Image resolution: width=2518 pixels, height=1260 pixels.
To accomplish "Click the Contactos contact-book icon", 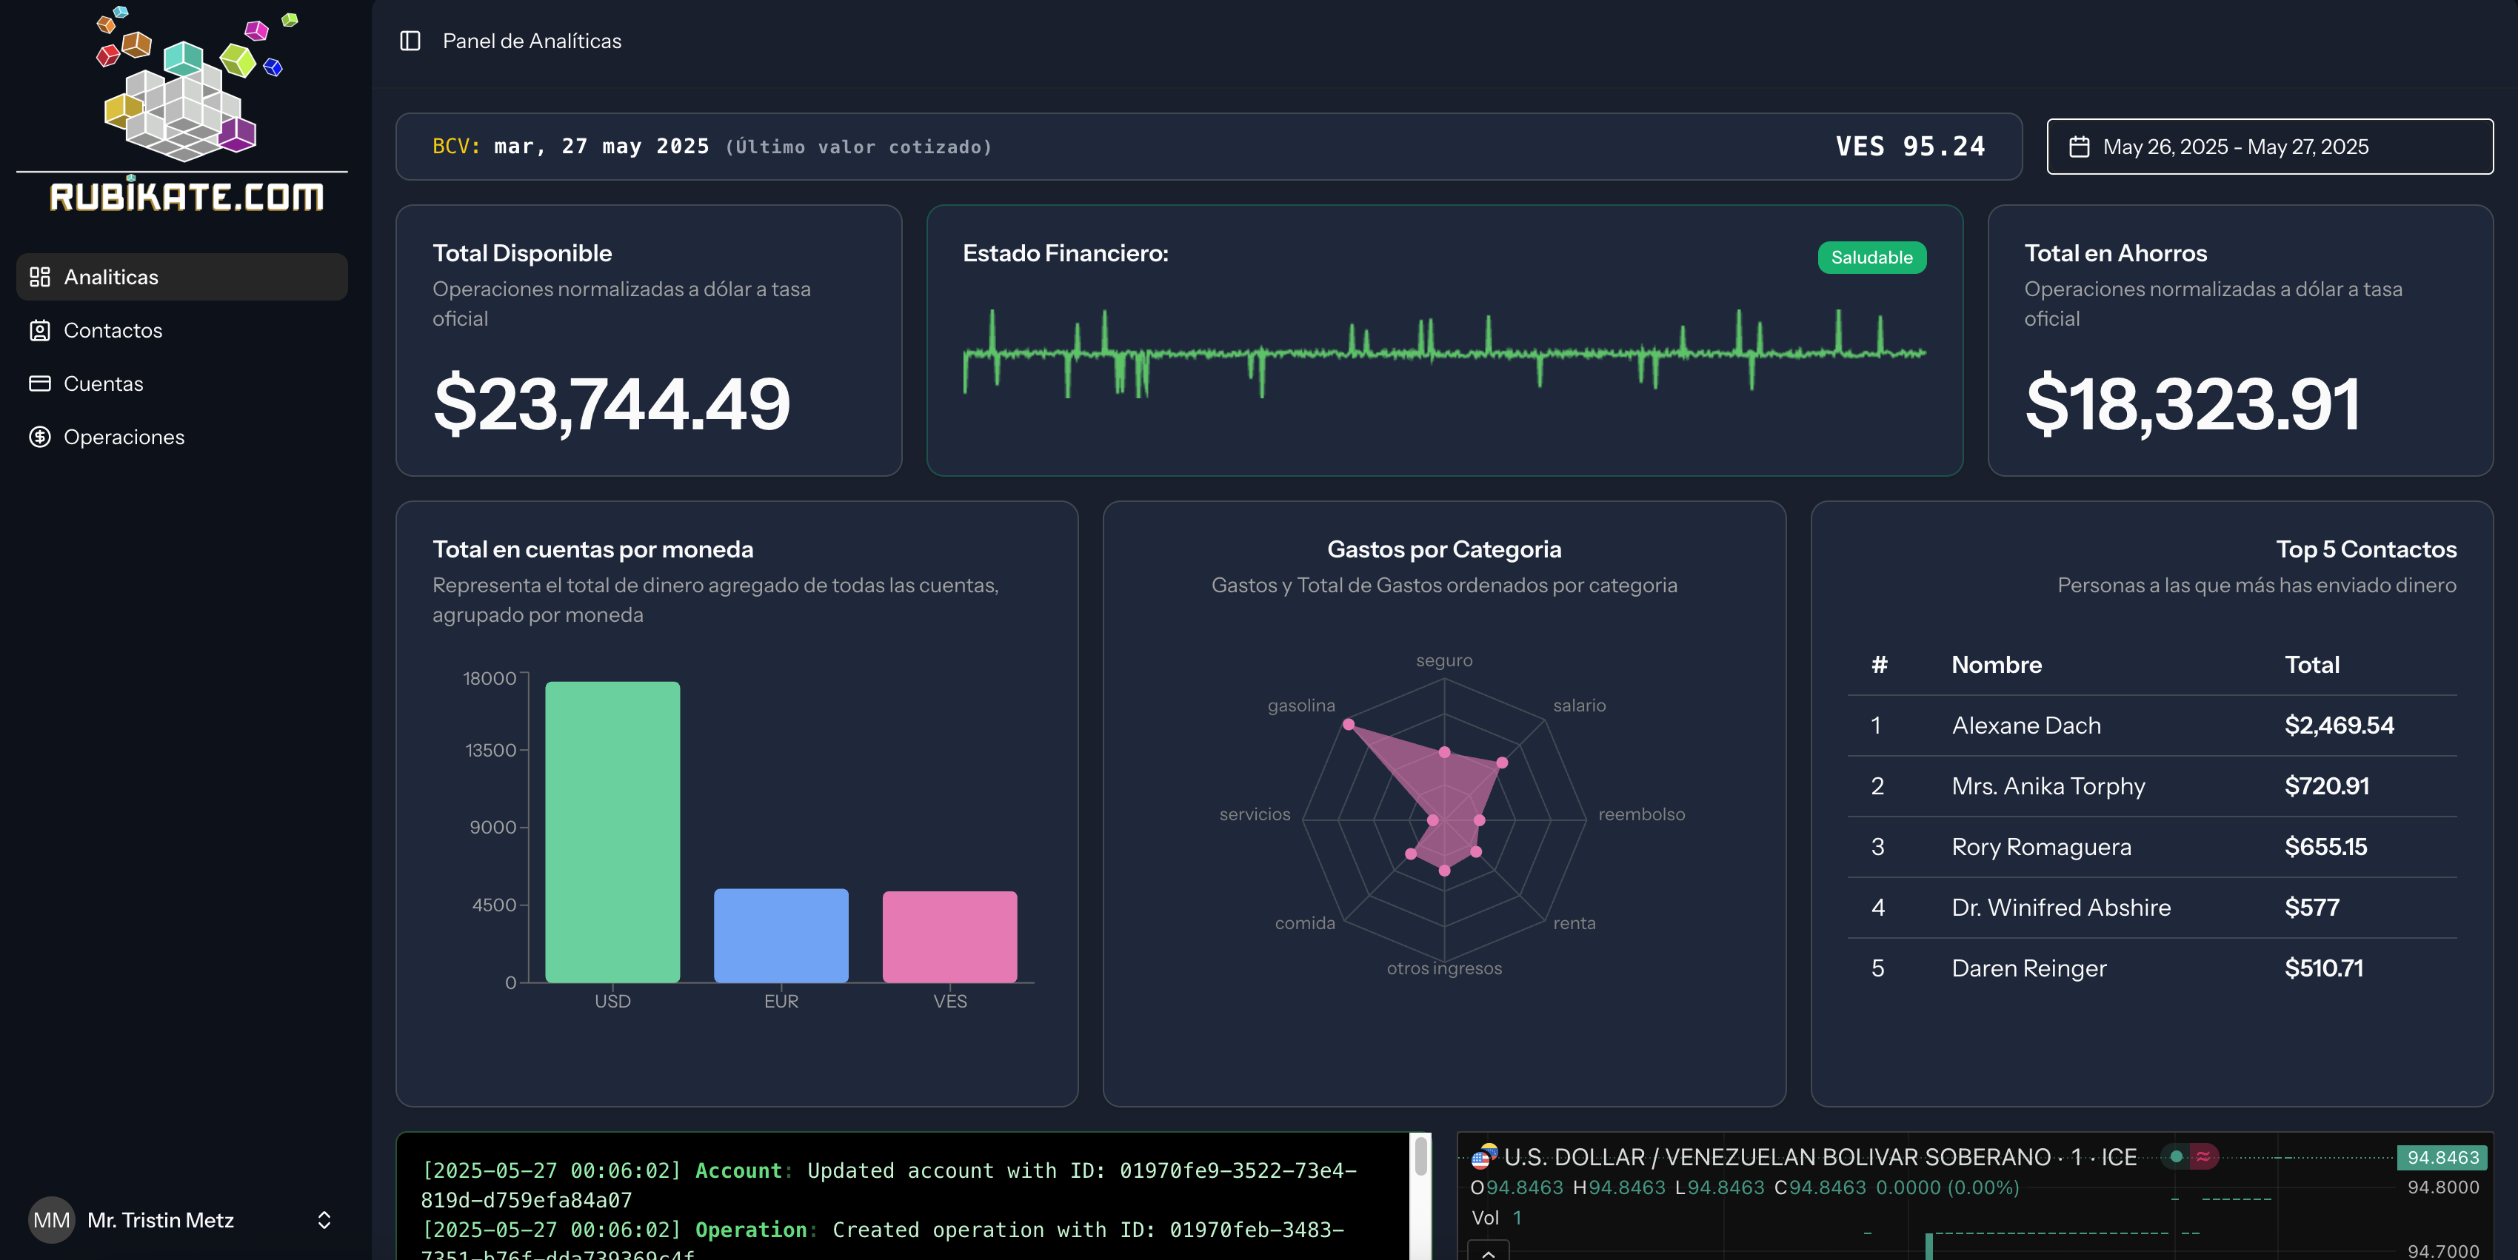I will (40, 330).
